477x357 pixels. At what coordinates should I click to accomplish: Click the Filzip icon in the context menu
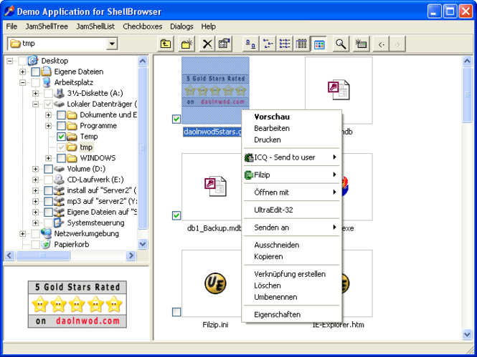point(249,175)
